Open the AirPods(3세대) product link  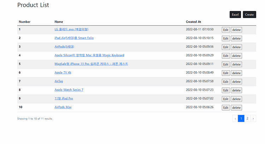64,47
